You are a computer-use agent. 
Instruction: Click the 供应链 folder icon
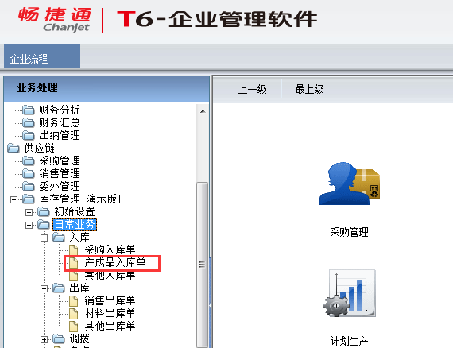13,148
